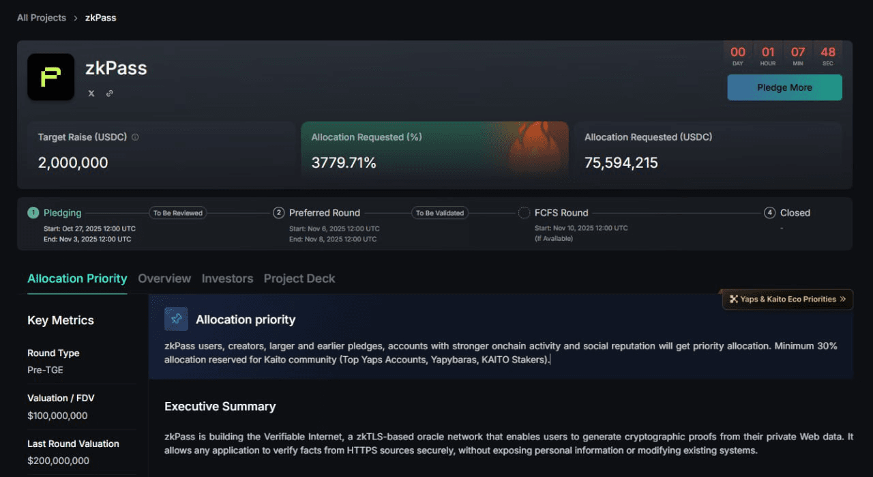The height and width of the screenshot is (477, 873).
Task: Click the Target Raise info icon
Action: click(135, 137)
